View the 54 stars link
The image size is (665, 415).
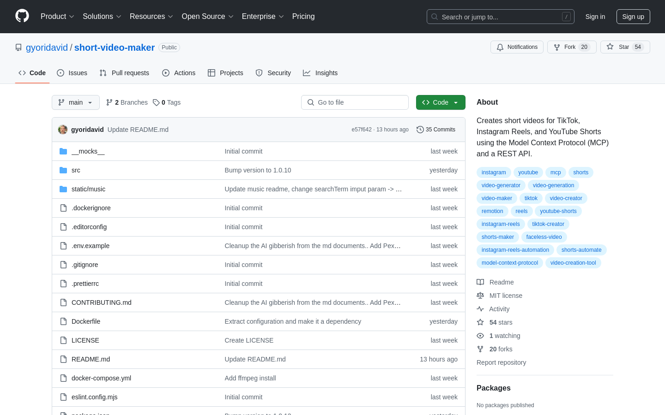tap(495, 322)
